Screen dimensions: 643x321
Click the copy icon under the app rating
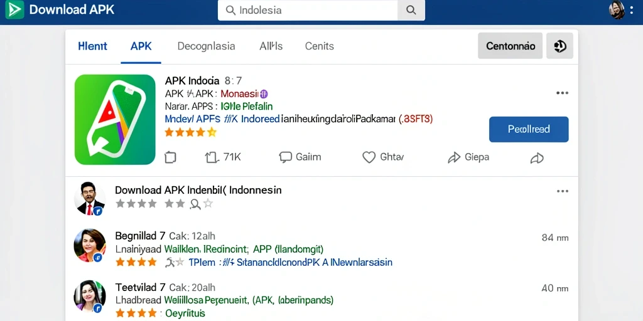[170, 157]
